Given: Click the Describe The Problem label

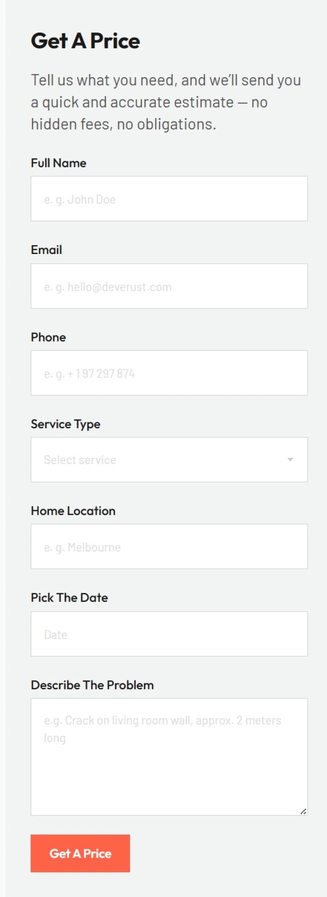Looking at the screenshot, I should [x=92, y=685].
